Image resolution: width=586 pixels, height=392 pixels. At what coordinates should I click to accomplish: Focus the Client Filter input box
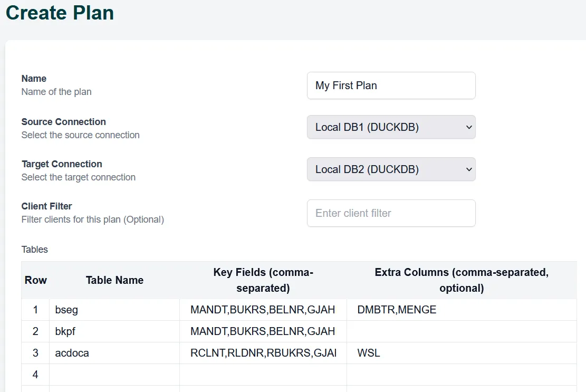click(x=391, y=213)
